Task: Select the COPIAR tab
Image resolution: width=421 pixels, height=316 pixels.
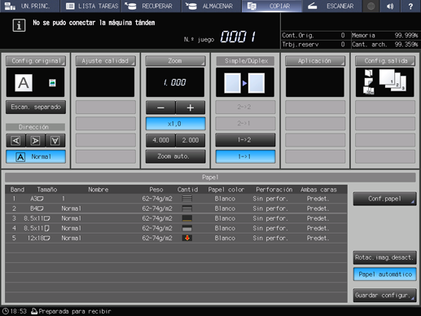Action: pos(272,6)
